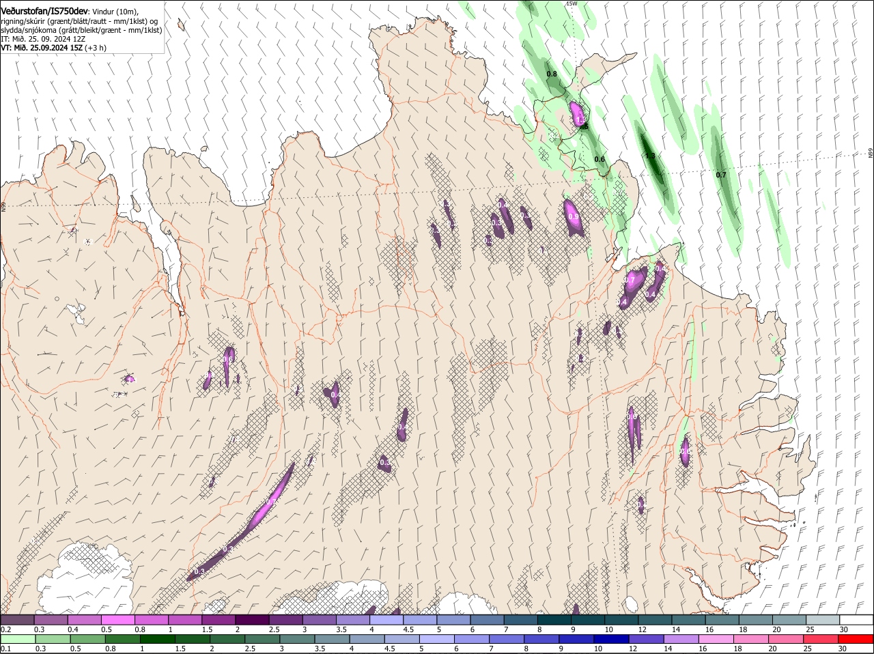Click the valid time "VT: Mið. 25.09.2024 15Z (+3 h)"
The width and height of the screenshot is (874, 654).
(x=53, y=48)
